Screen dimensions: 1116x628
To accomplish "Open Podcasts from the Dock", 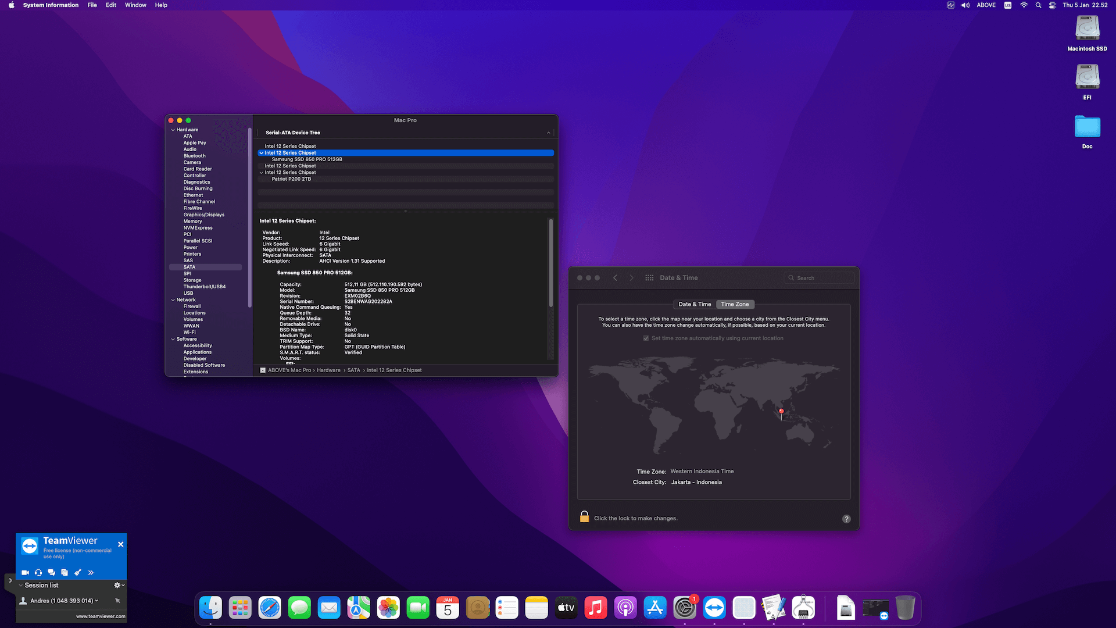I will coord(625,608).
